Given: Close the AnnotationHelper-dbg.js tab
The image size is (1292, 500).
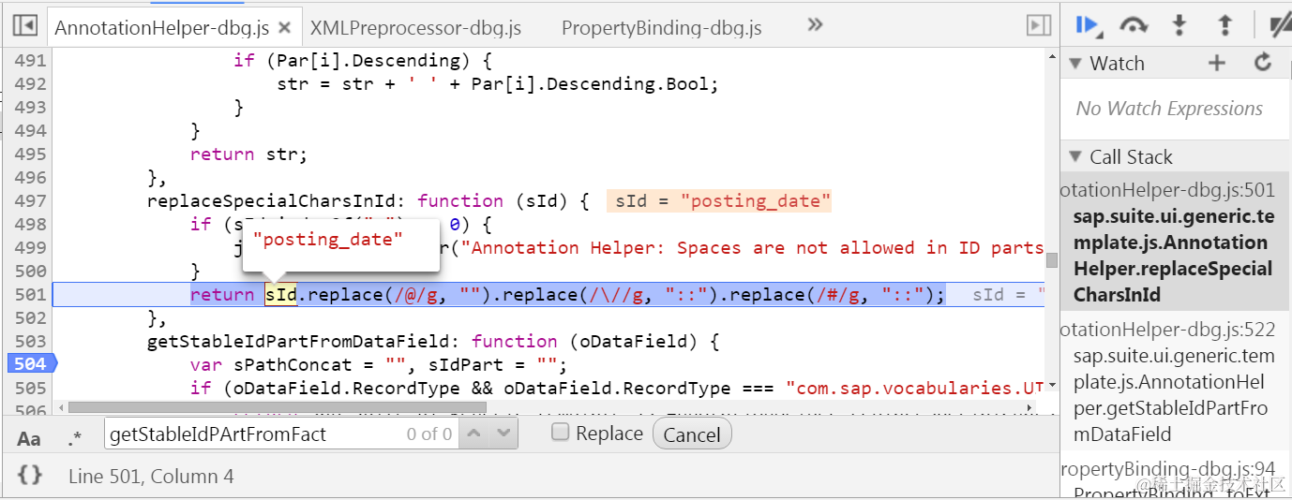Looking at the screenshot, I should (x=286, y=28).
